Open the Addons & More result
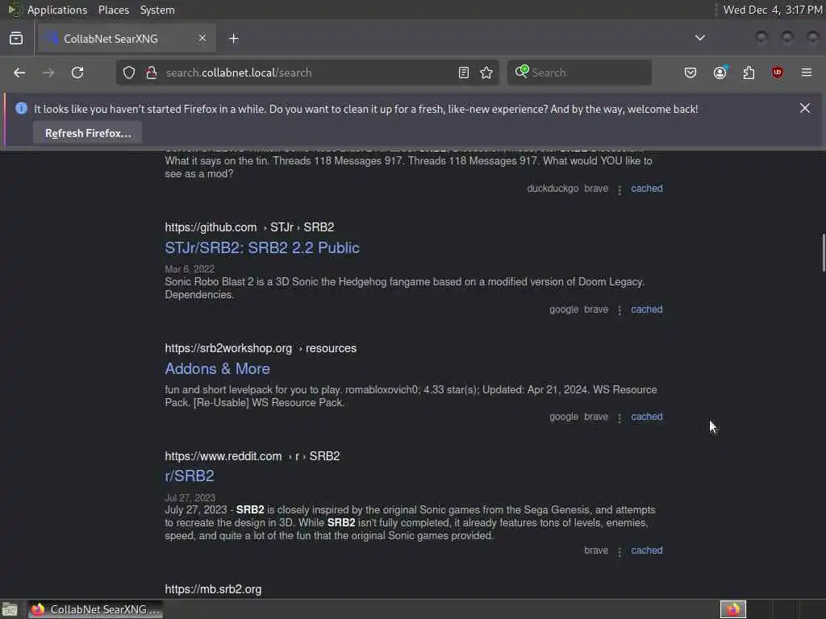The height and width of the screenshot is (619, 826). 218,368
